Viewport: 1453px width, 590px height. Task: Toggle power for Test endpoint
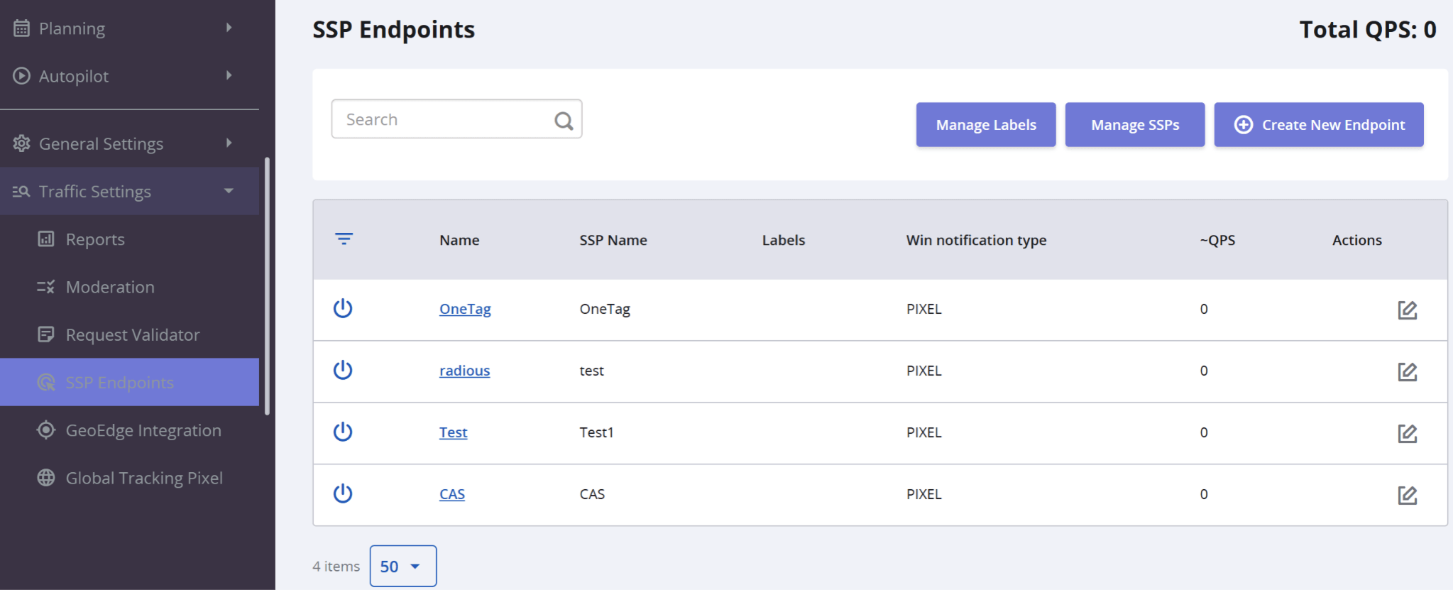pyautogui.click(x=343, y=432)
